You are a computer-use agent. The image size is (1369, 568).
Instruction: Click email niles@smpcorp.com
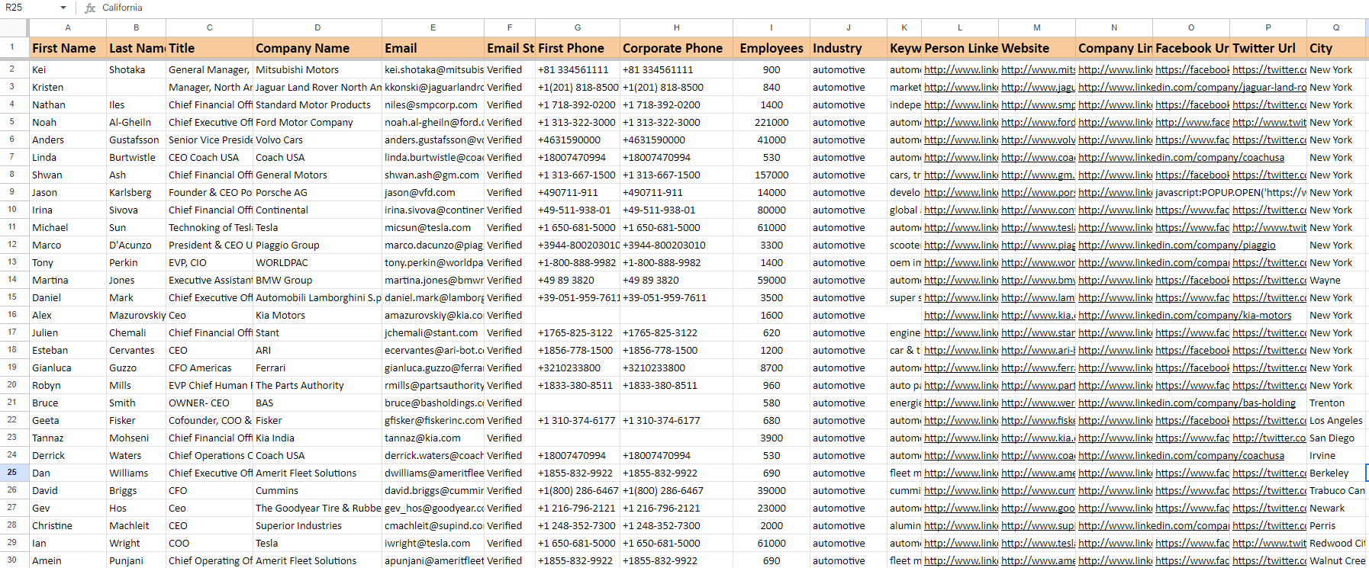(433, 104)
